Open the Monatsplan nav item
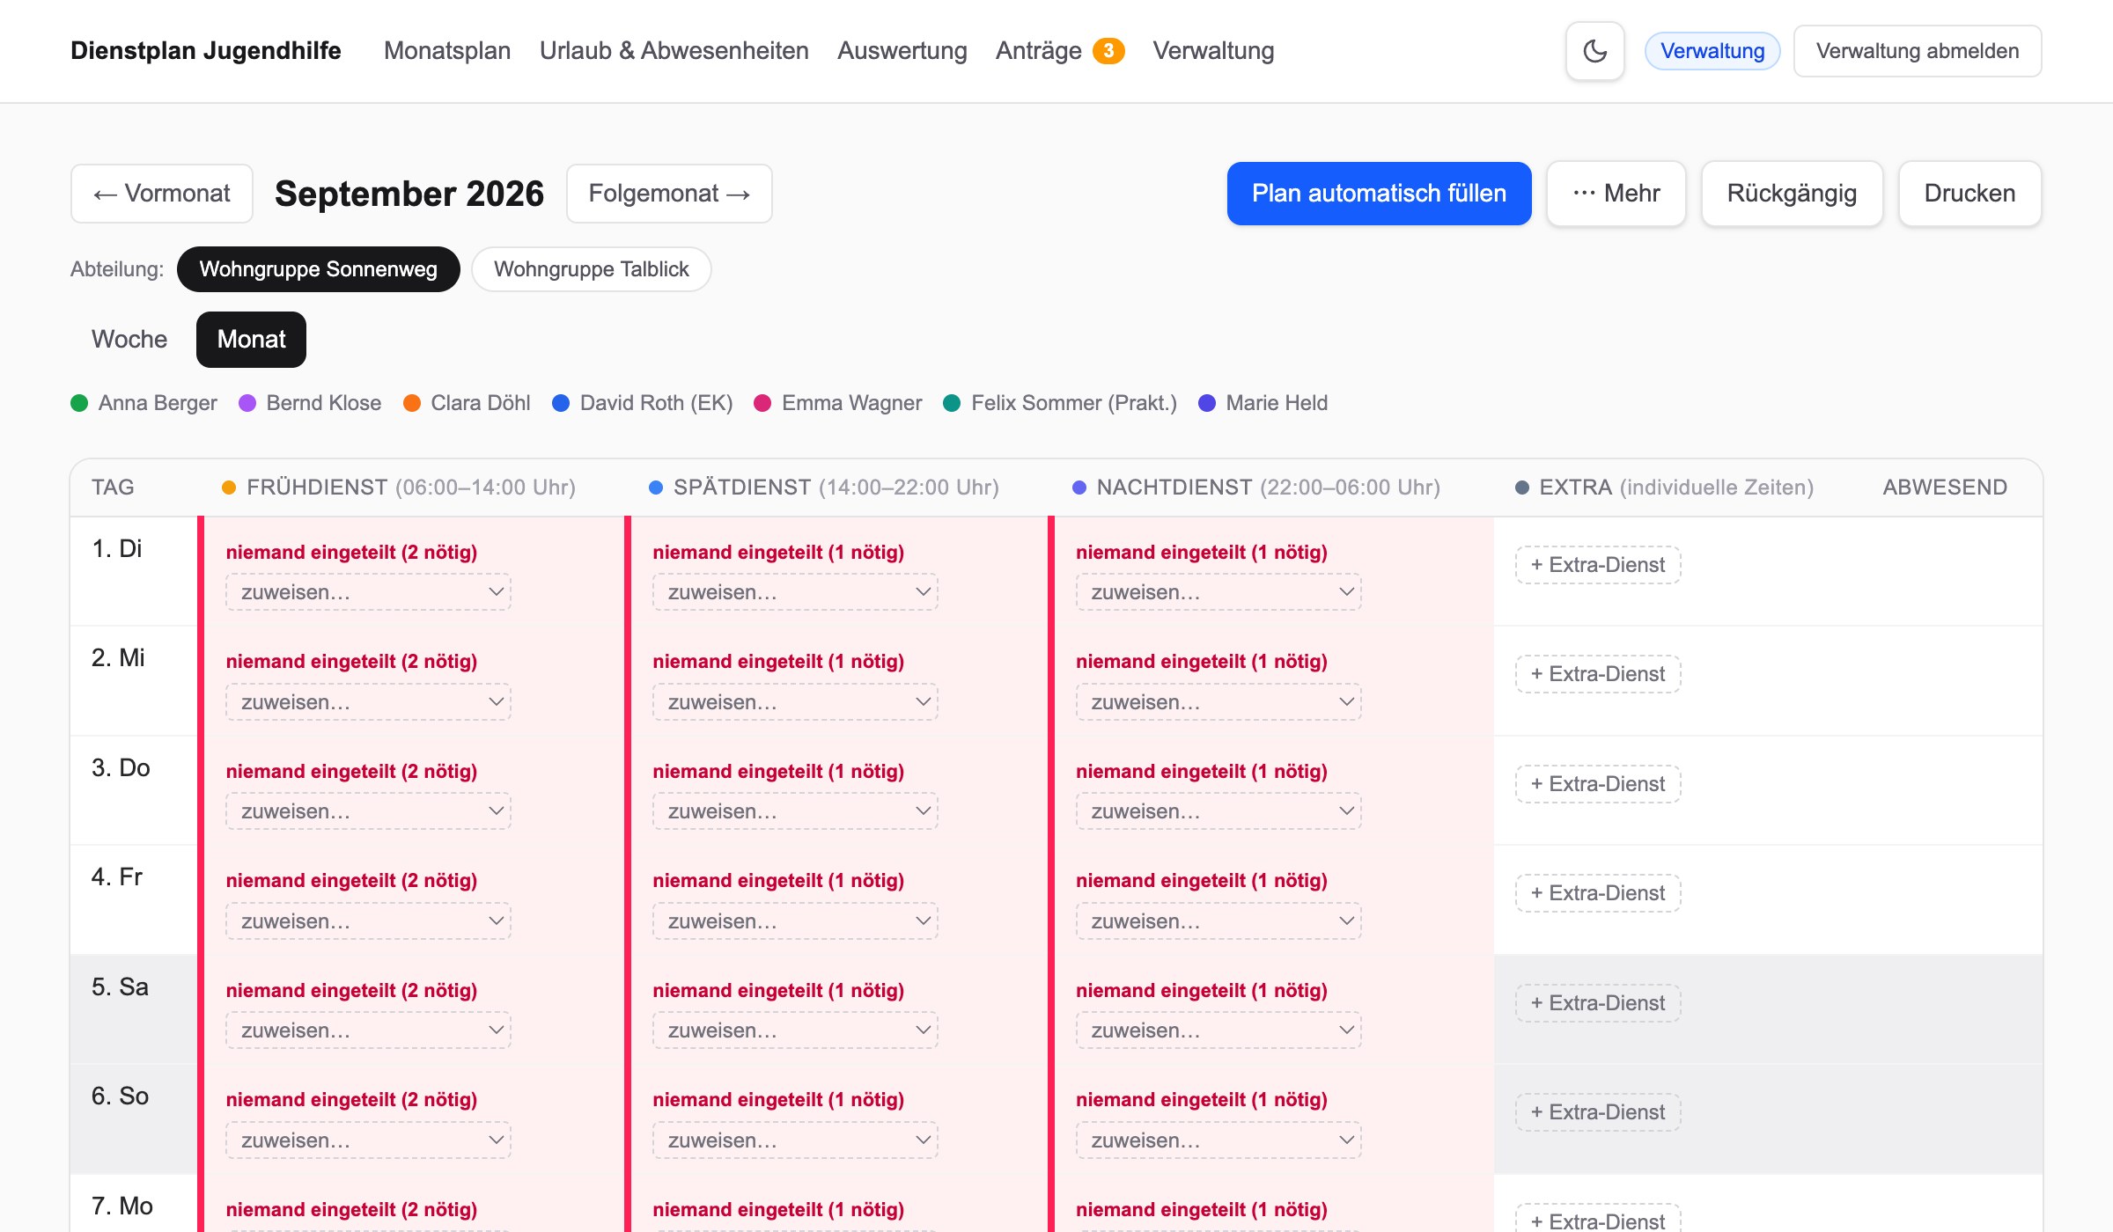 tap(447, 51)
